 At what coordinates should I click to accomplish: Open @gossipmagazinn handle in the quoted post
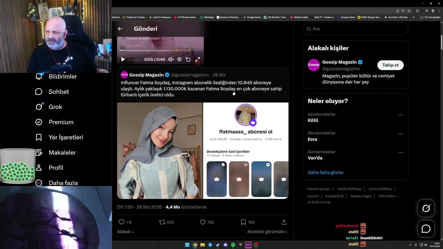(x=190, y=75)
